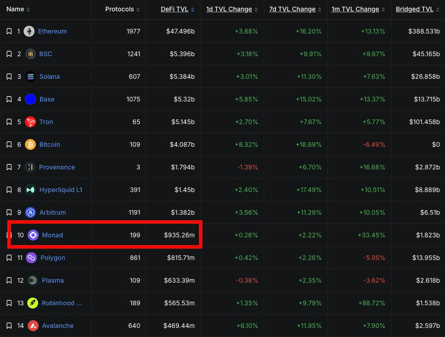Sort by 7d TVL Change arrows
This screenshot has height=337, width=445.
(x=320, y=10)
